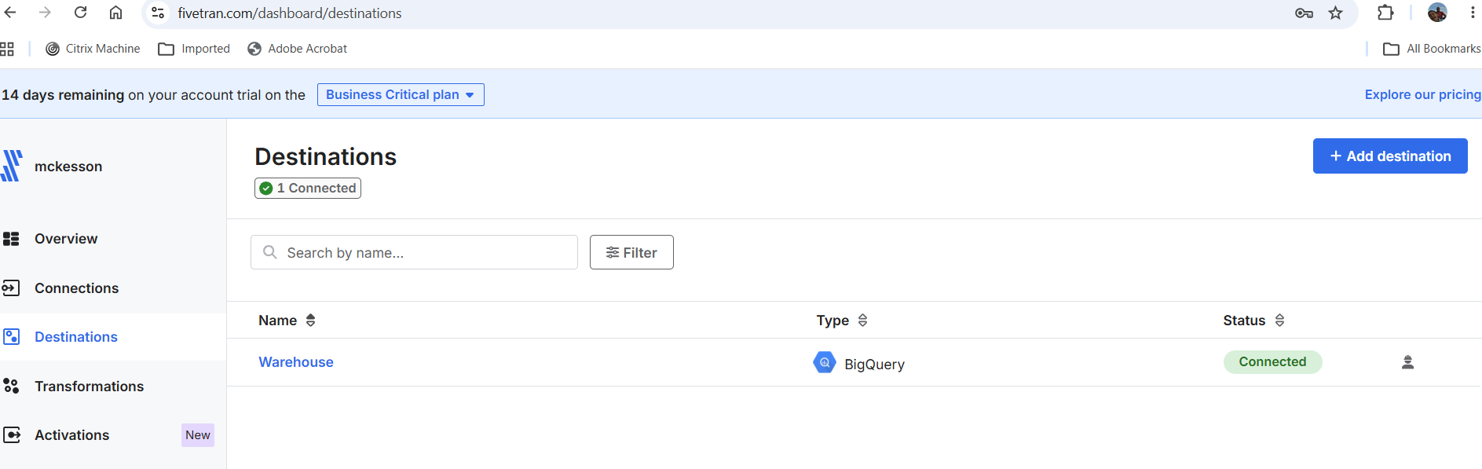Open Citrix Machine bookmark

(93, 49)
